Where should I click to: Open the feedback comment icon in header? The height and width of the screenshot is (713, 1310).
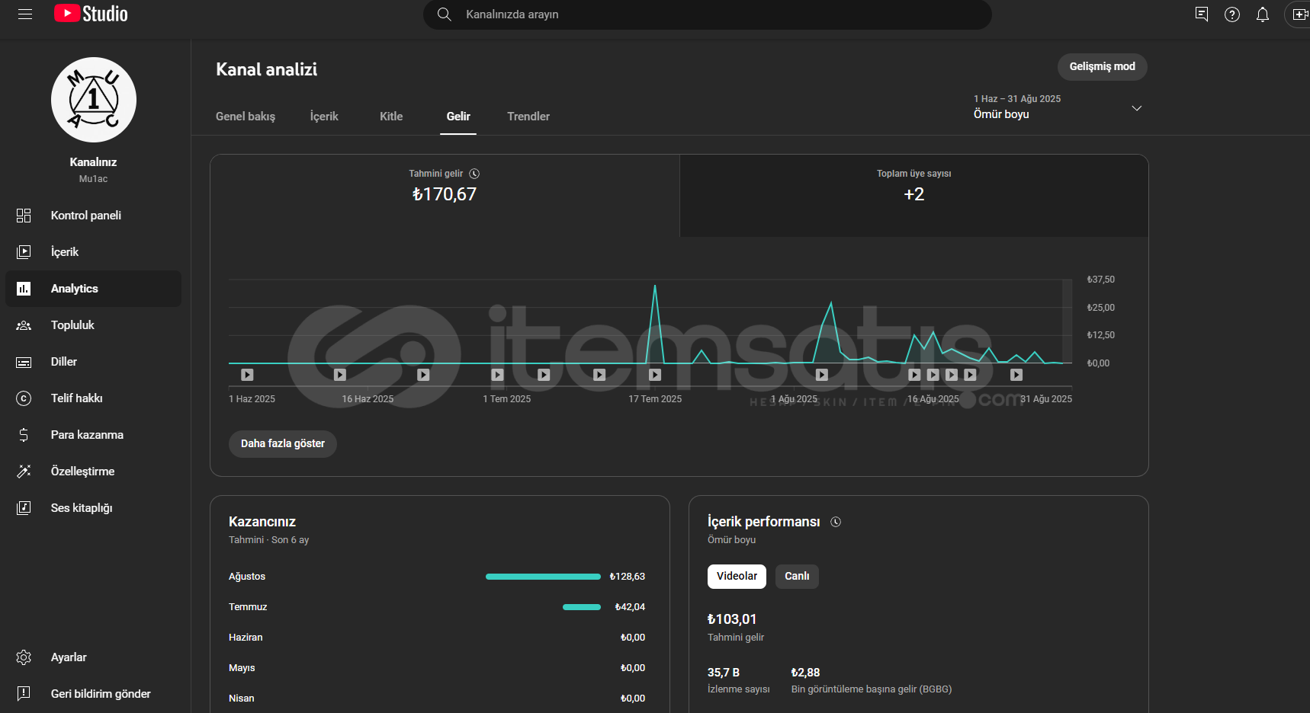click(x=1202, y=14)
